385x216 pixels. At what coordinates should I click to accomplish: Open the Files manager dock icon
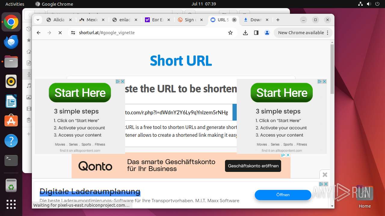coord(11,62)
